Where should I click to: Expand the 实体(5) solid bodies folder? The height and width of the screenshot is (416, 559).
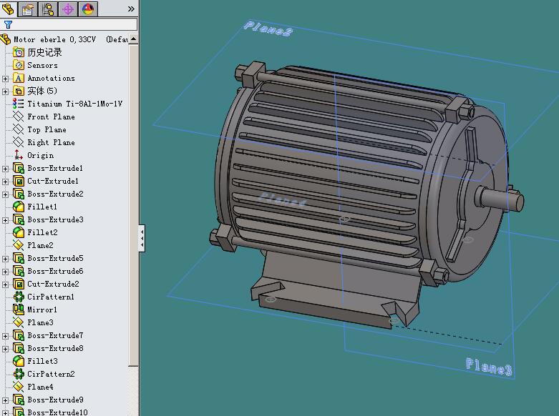6,91
